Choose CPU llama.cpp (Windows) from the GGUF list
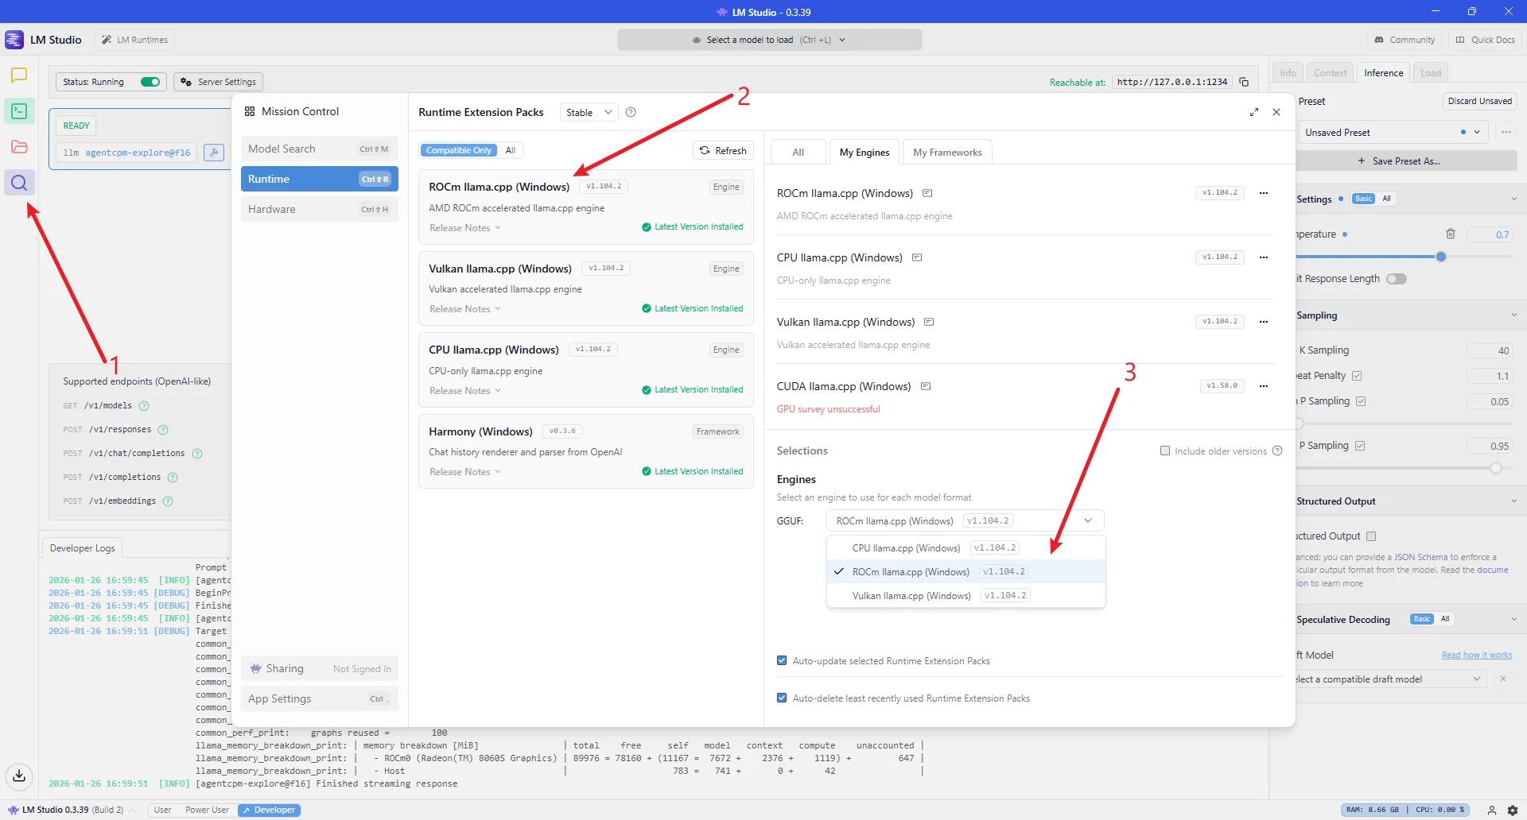The height and width of the screenshot is (820, 1527). [966, 547]
